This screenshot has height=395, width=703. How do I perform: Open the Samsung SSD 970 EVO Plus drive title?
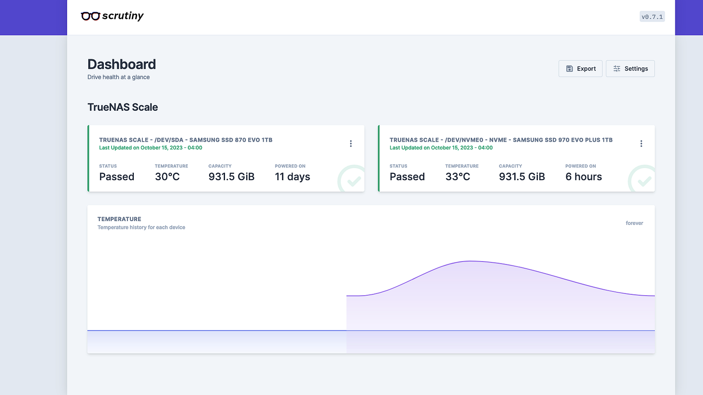(501, 140)
